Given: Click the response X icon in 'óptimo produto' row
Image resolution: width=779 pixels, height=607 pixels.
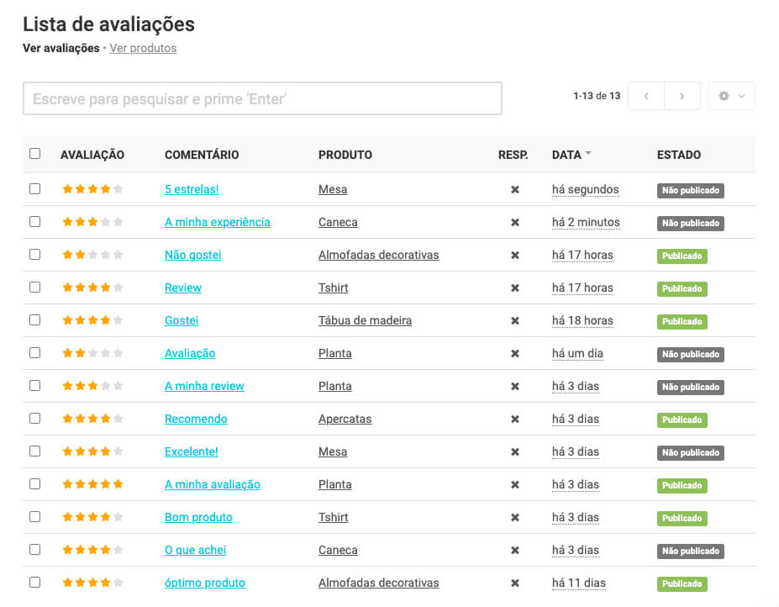Looking at the screenshot, I should (x=515, y=583).
